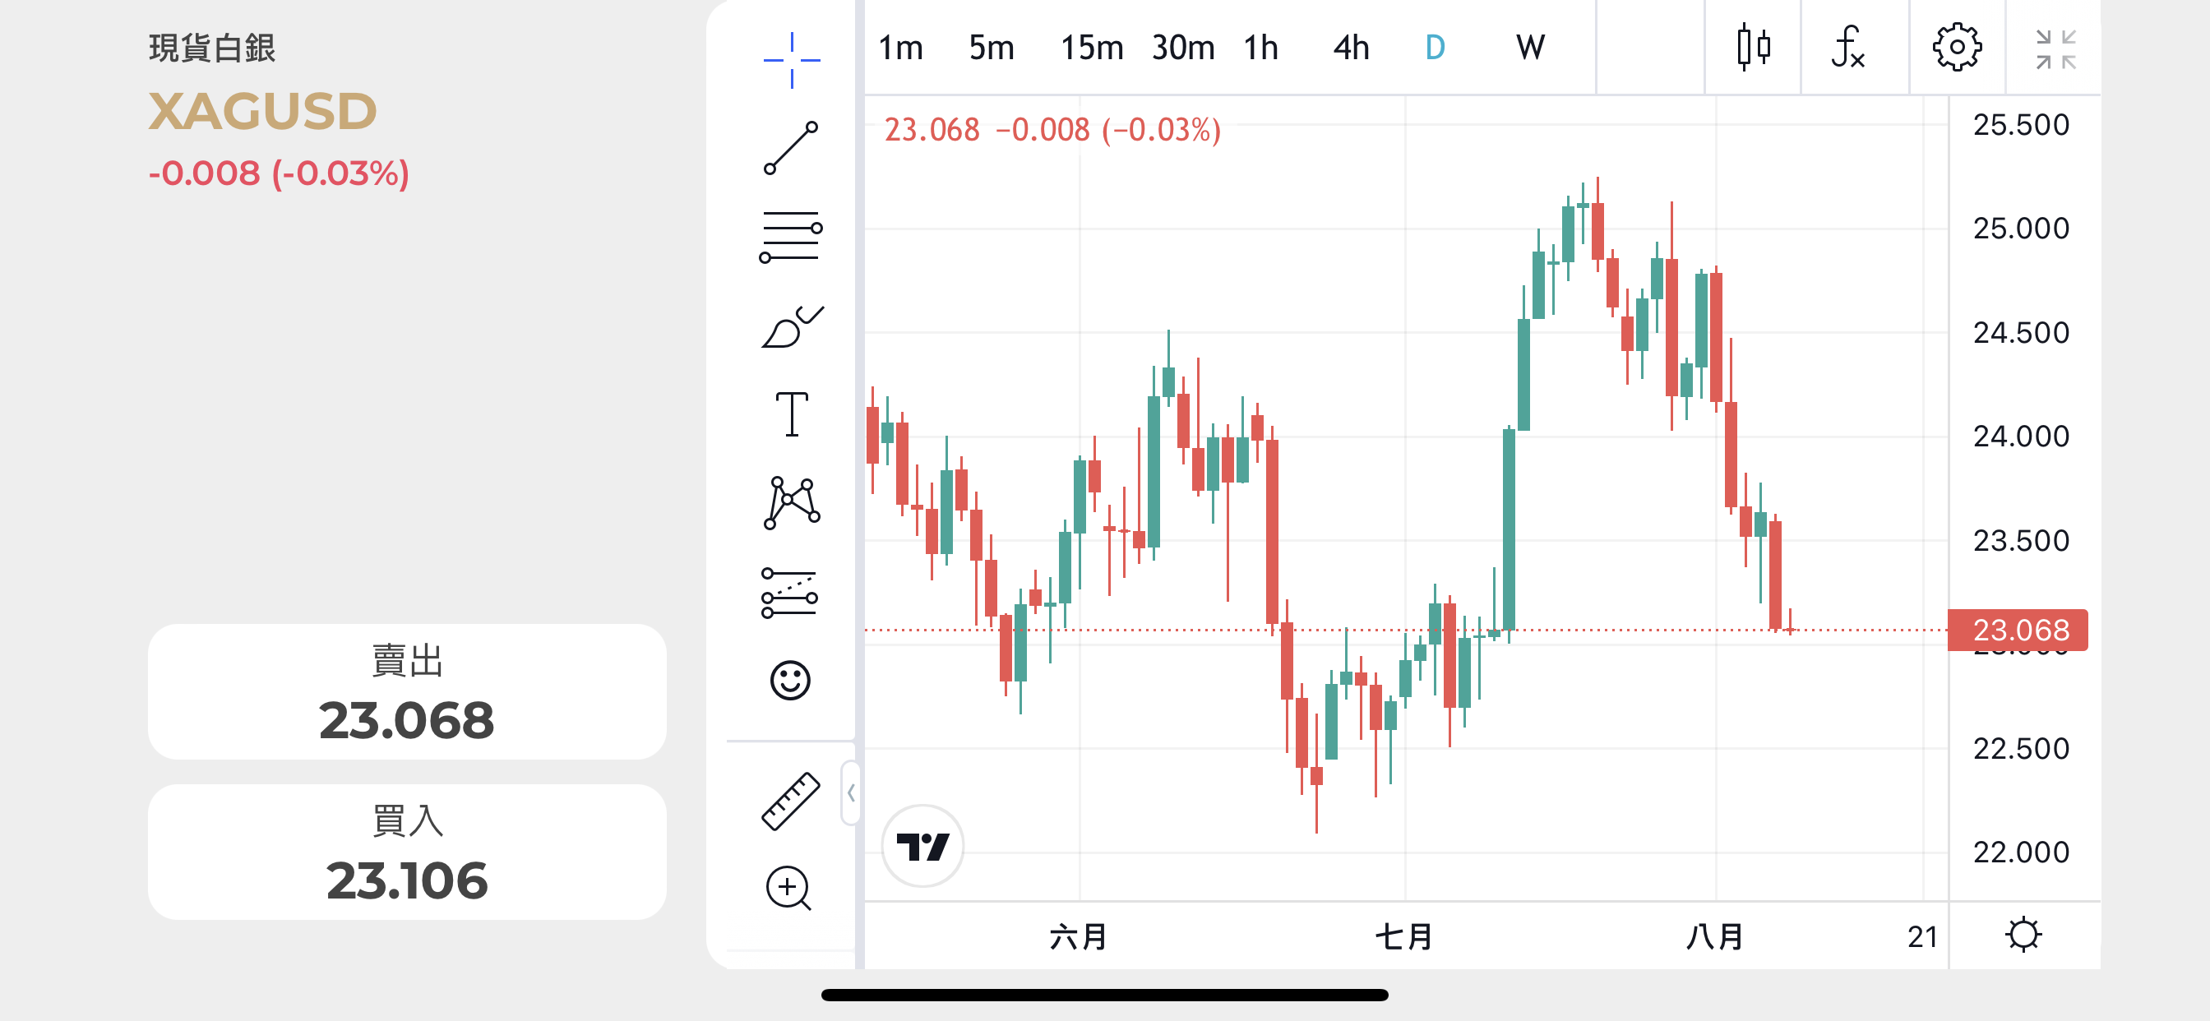Activate the zoom in tool
This screenshot has height=1021, width=2210.
[x=788, y=888]
